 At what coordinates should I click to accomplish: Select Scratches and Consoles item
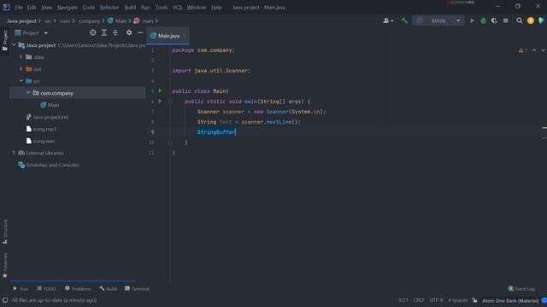[x=49, y=165]
